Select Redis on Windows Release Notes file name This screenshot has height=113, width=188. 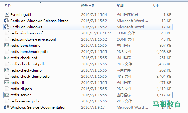click(x=39, y=21)
